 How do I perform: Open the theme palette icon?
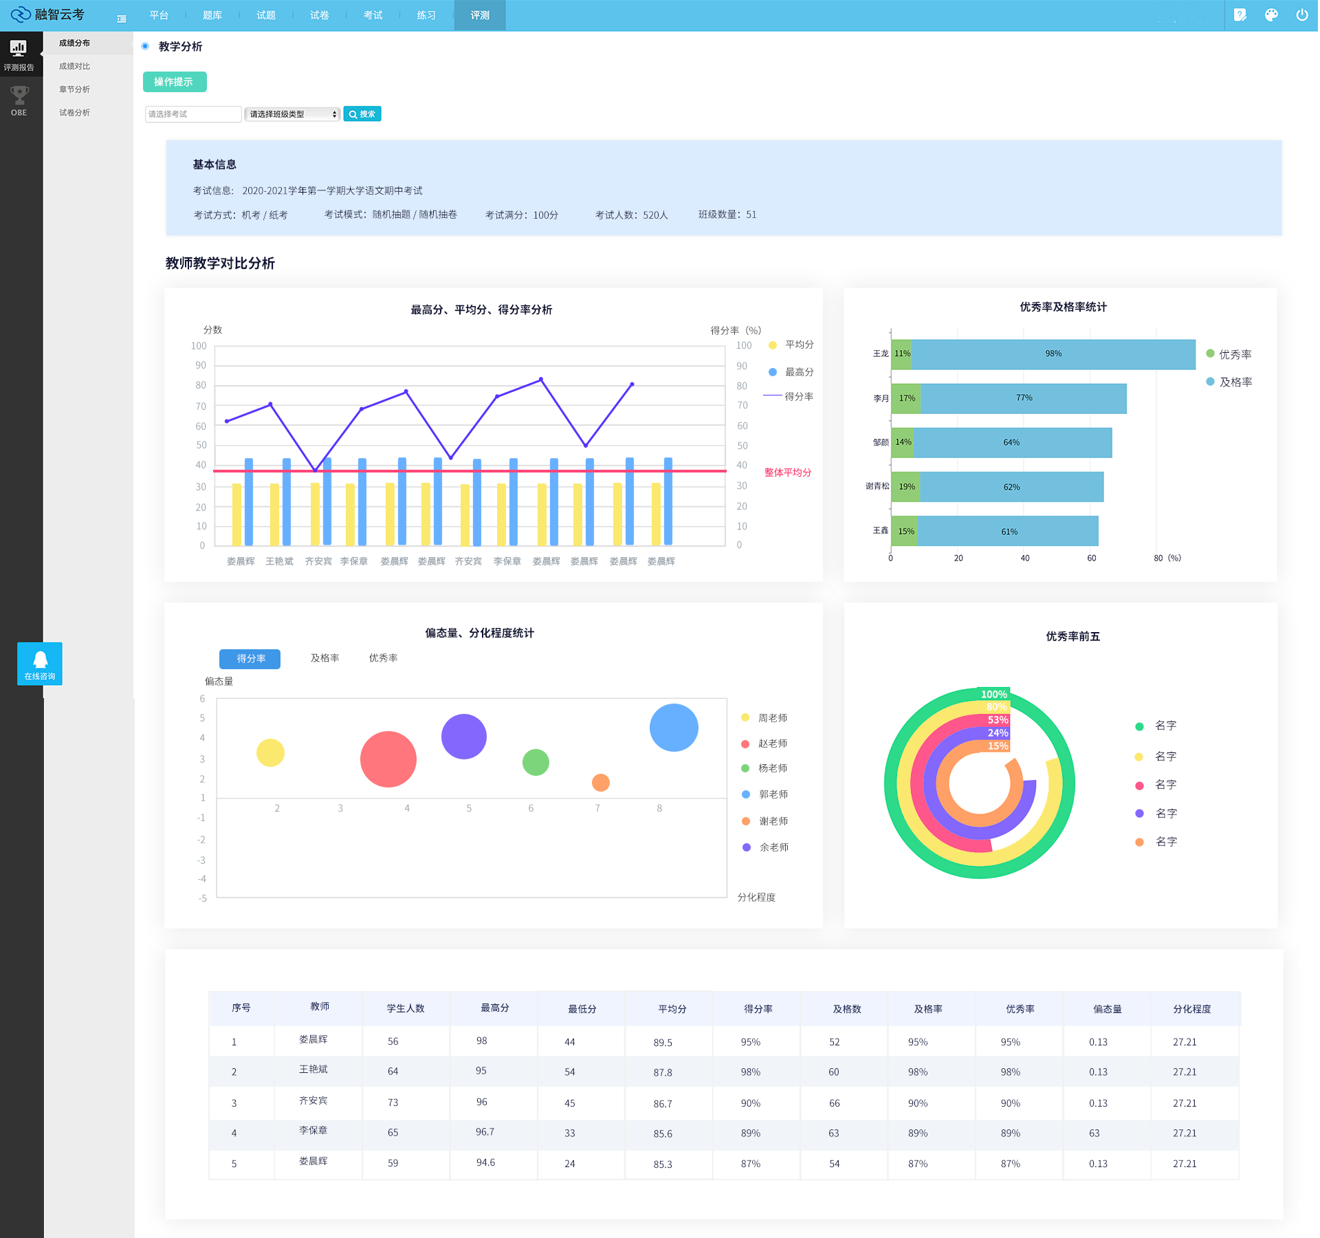pyautogui.click(x=1271, y=15)
